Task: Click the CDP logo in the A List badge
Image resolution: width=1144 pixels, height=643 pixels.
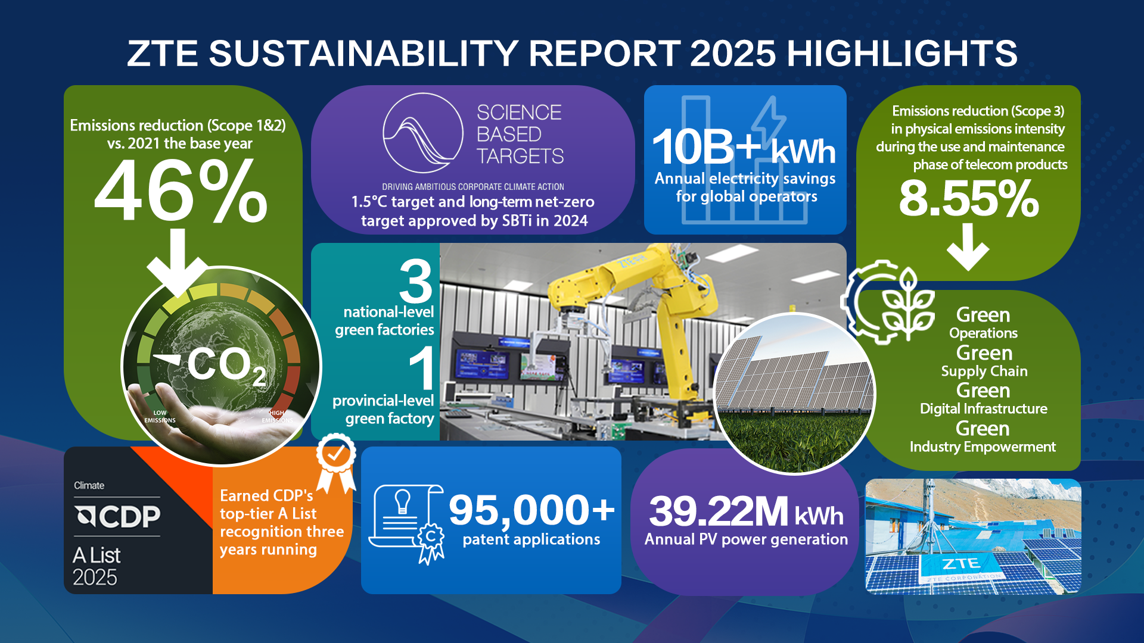Action: pos(117,516)
